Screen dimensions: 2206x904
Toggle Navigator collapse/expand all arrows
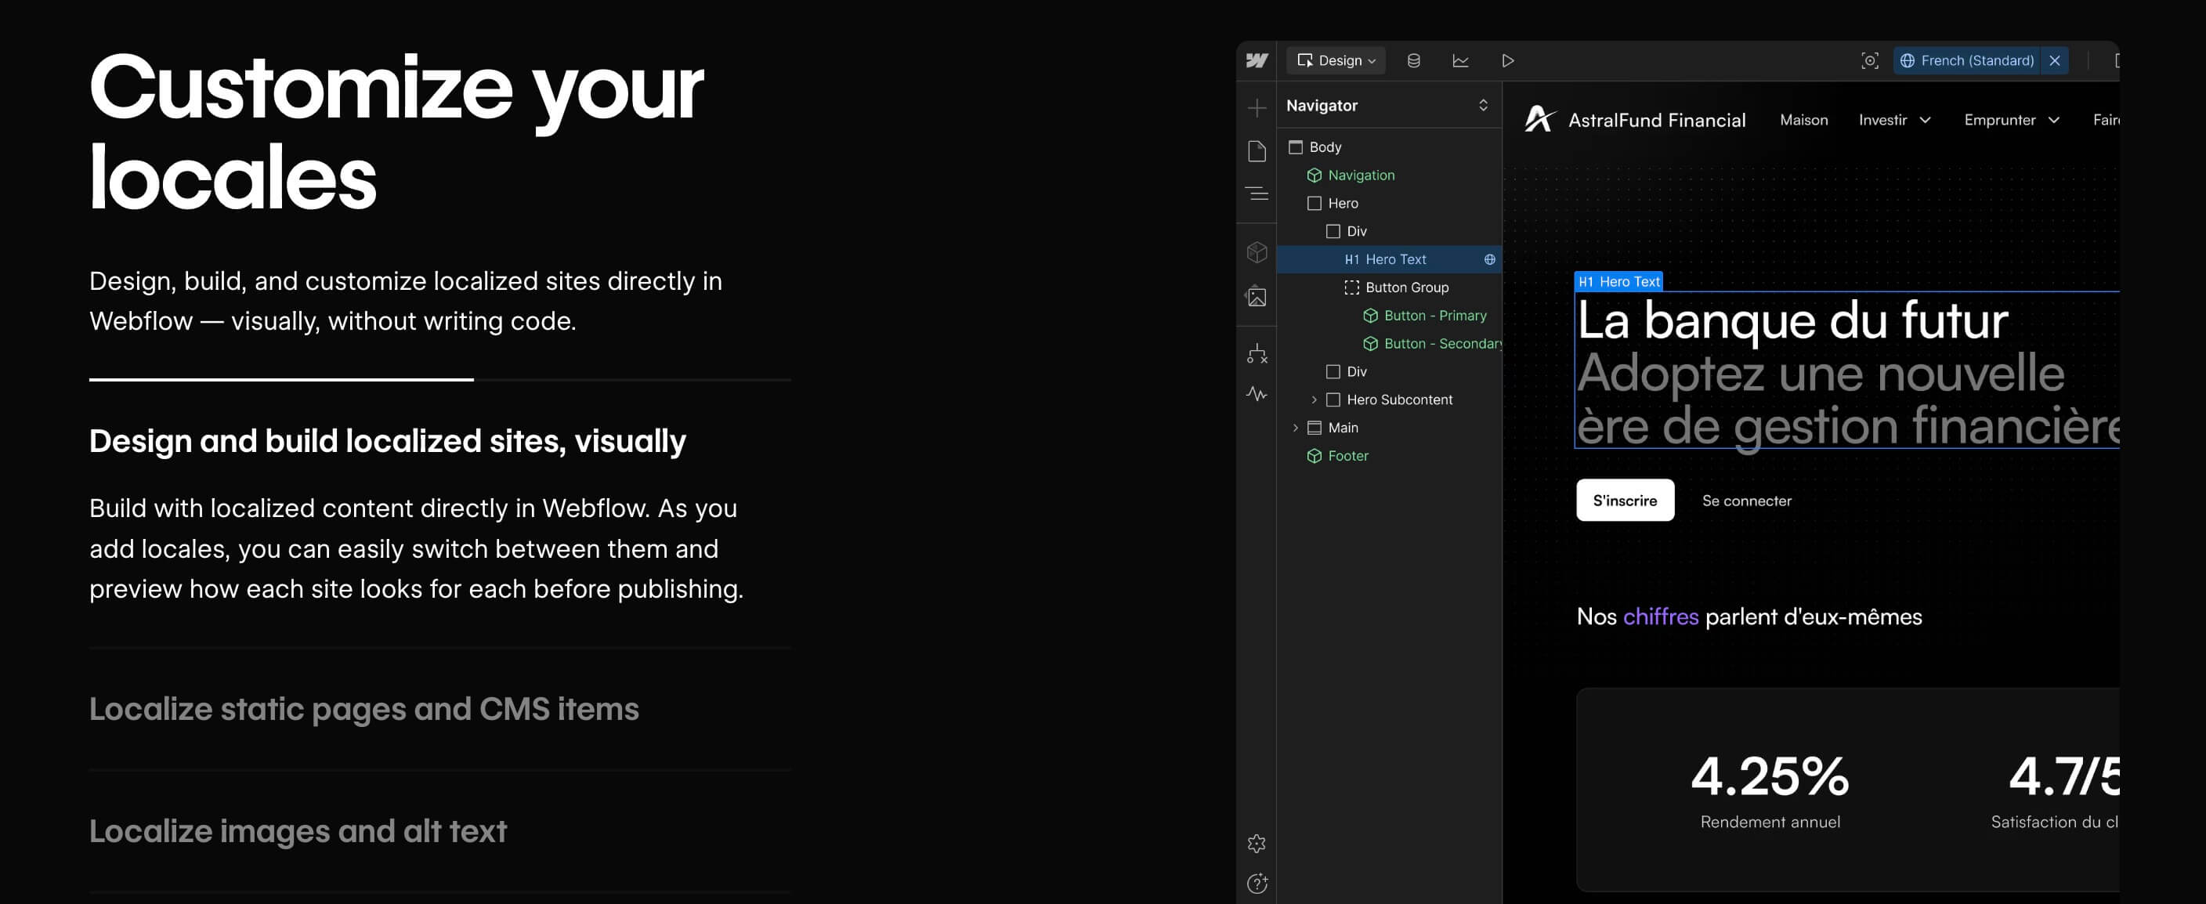(x=1482, y=105)
